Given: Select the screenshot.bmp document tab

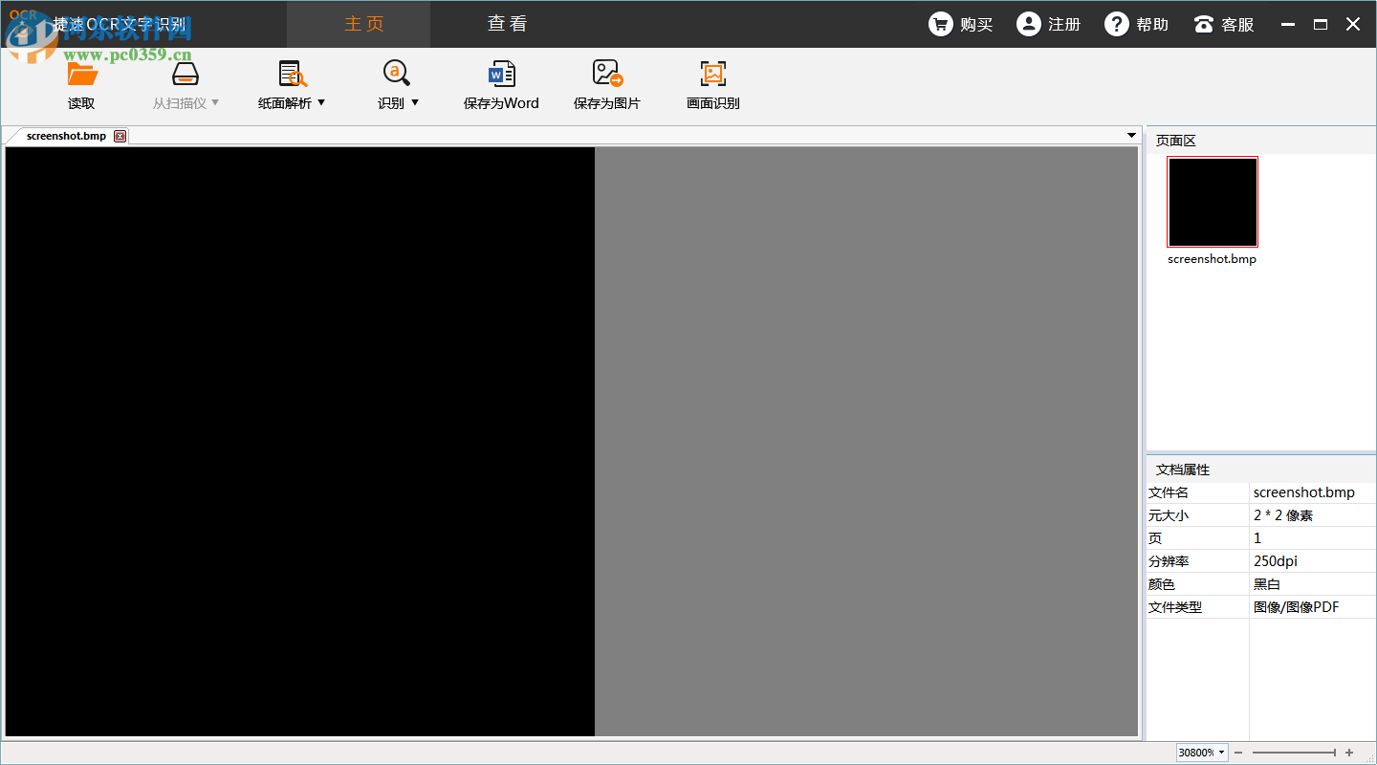Looking at the screenshot, I should pyautogui.click(x=66, y=136).
